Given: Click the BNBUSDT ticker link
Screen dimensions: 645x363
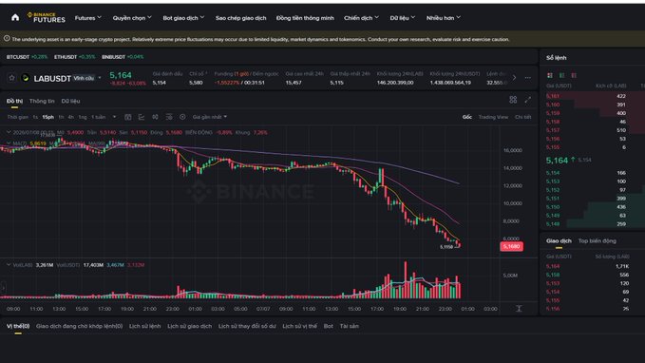Looking at the screenshot, I should pos(123,57).
